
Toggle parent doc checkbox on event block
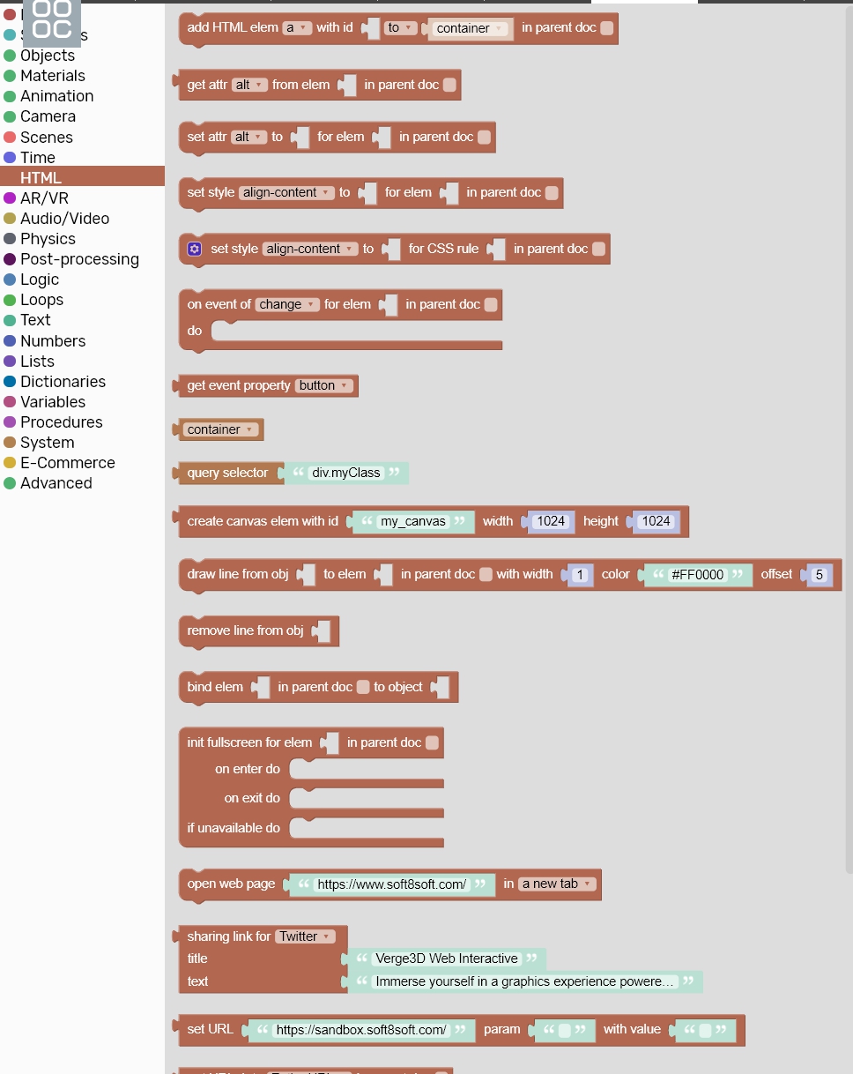pos(491,305)
